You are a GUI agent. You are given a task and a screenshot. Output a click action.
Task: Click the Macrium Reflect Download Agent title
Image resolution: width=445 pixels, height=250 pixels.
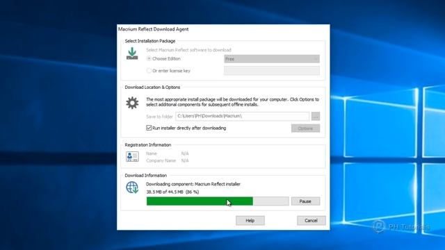153,29
